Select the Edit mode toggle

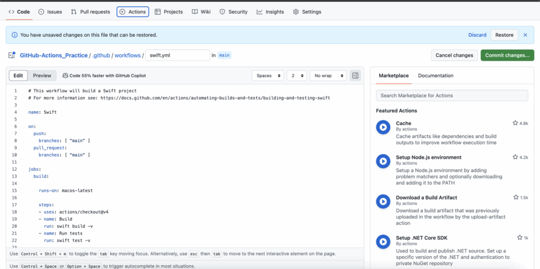18,76
